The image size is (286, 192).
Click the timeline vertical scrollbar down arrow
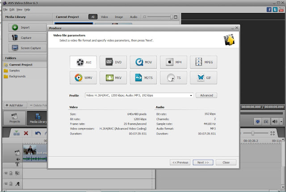pyautogui.click(x=283, y=187)
